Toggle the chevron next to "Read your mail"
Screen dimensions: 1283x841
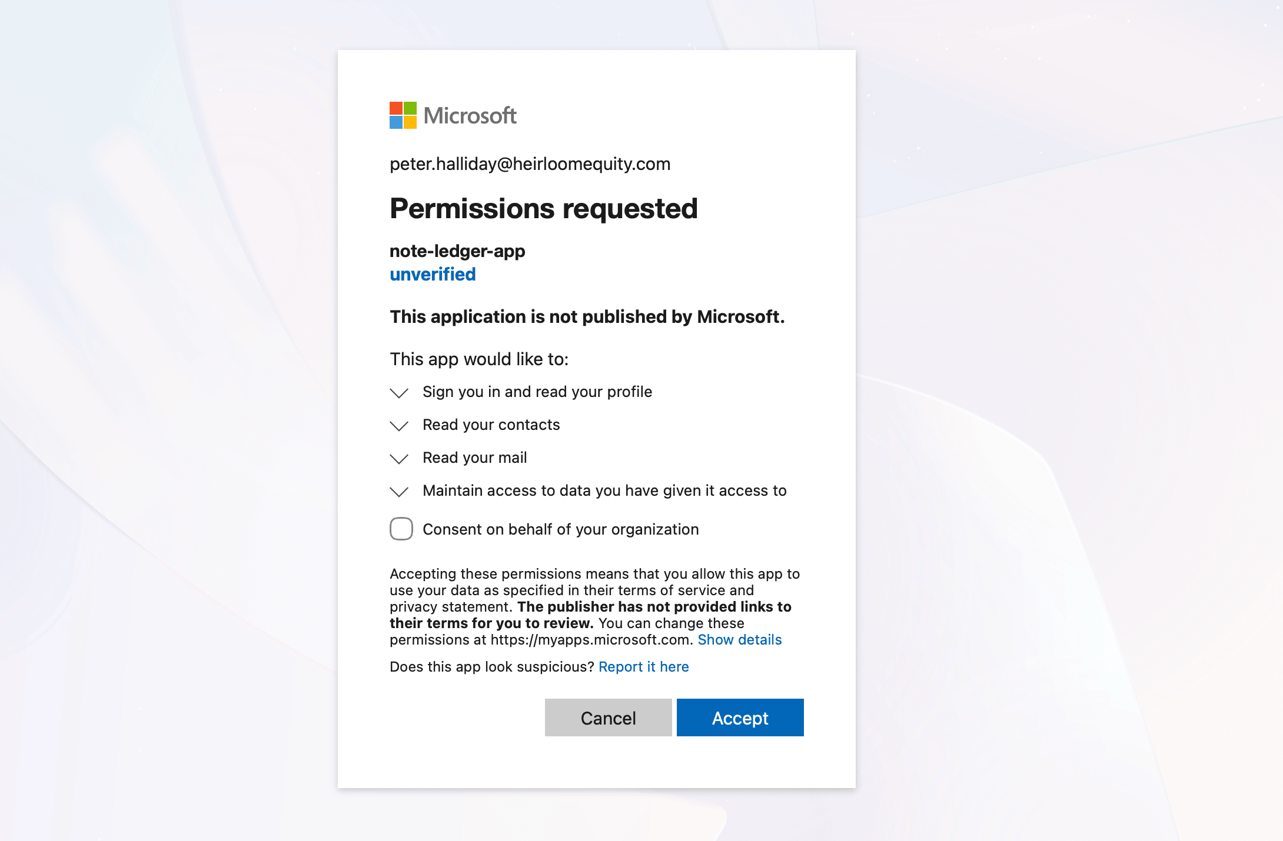pos(399,459)
